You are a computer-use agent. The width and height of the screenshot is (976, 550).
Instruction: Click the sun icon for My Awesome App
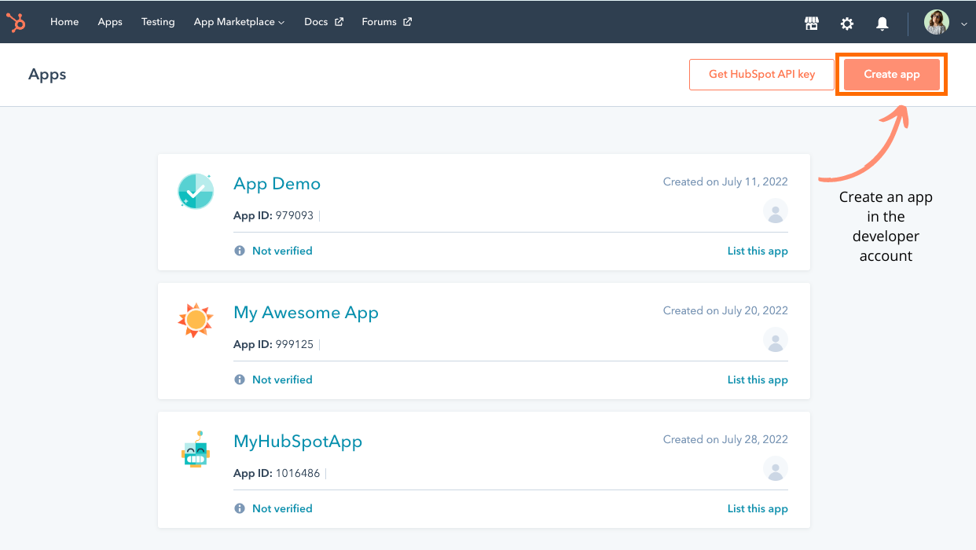pos(196,320)
